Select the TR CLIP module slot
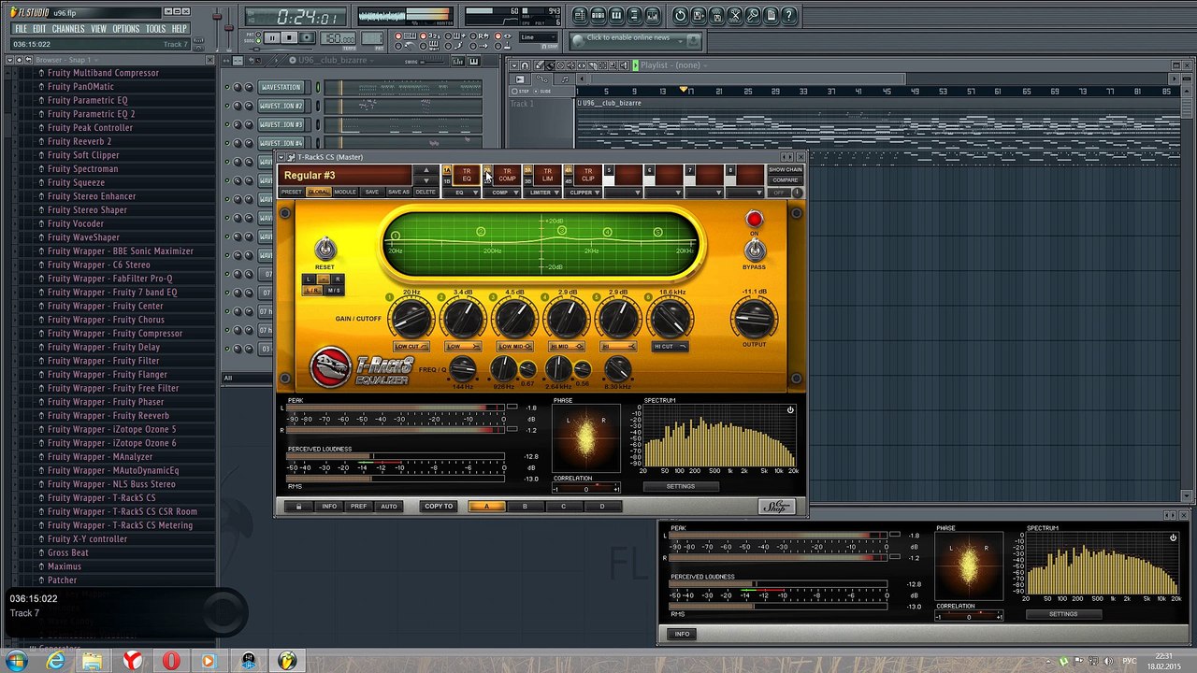 [587, 175]
